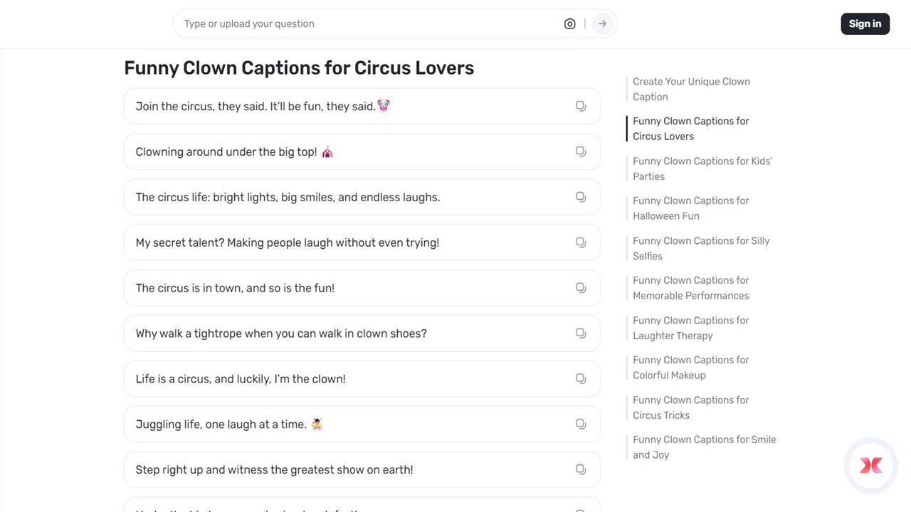Click the arrow submit button in search bar
The width and height of the screenshot is (911, 512).
click(x=602, y=23)
